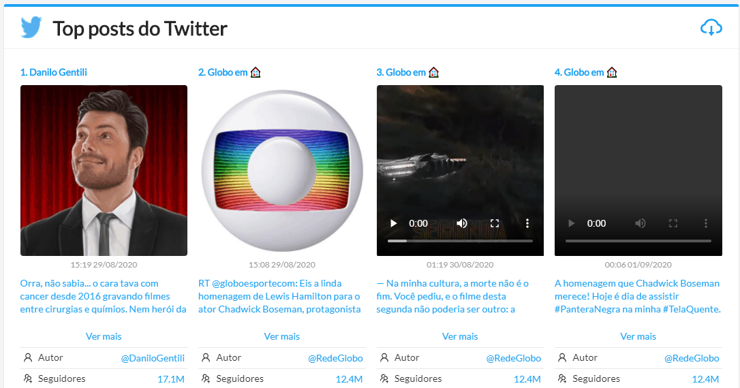Open the @DaniloGentili author link

point(153,358)
